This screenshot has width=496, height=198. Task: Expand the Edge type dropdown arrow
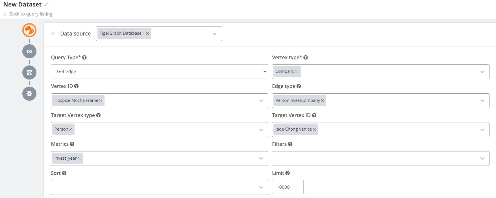tap(482, 101)
